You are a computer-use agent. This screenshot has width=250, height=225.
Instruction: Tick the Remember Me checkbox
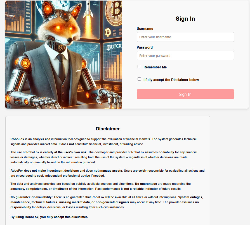click(139, 66)
